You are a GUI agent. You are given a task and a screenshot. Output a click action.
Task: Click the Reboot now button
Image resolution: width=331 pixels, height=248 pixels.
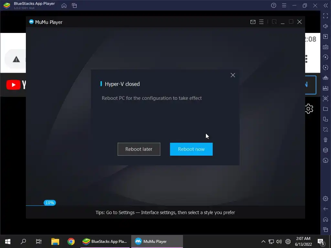click(191, 149)
